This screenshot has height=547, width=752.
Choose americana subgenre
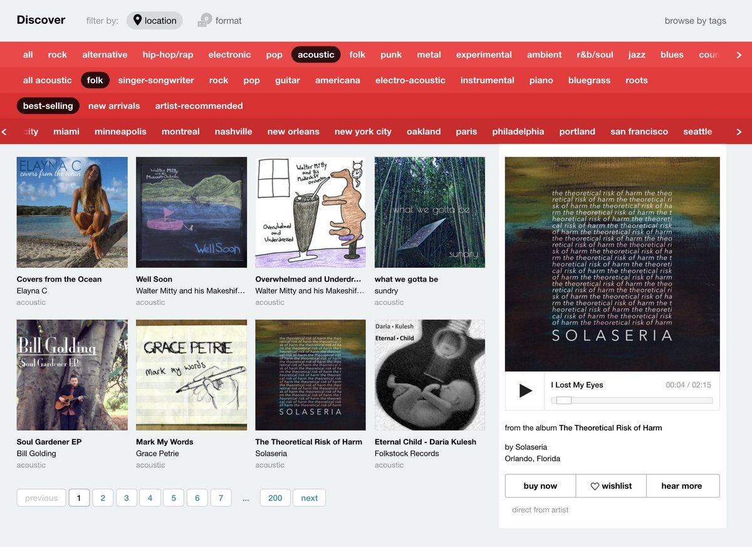(x=338, y=80)
